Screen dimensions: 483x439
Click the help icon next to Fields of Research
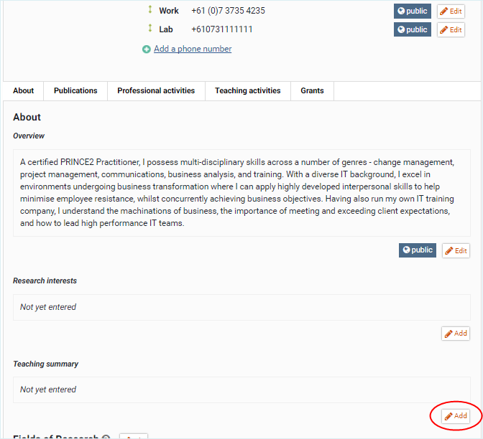(x=106, y=437)
